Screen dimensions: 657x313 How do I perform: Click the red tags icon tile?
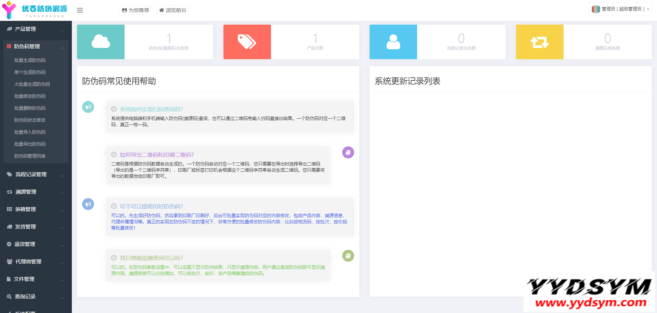point(247,42)
